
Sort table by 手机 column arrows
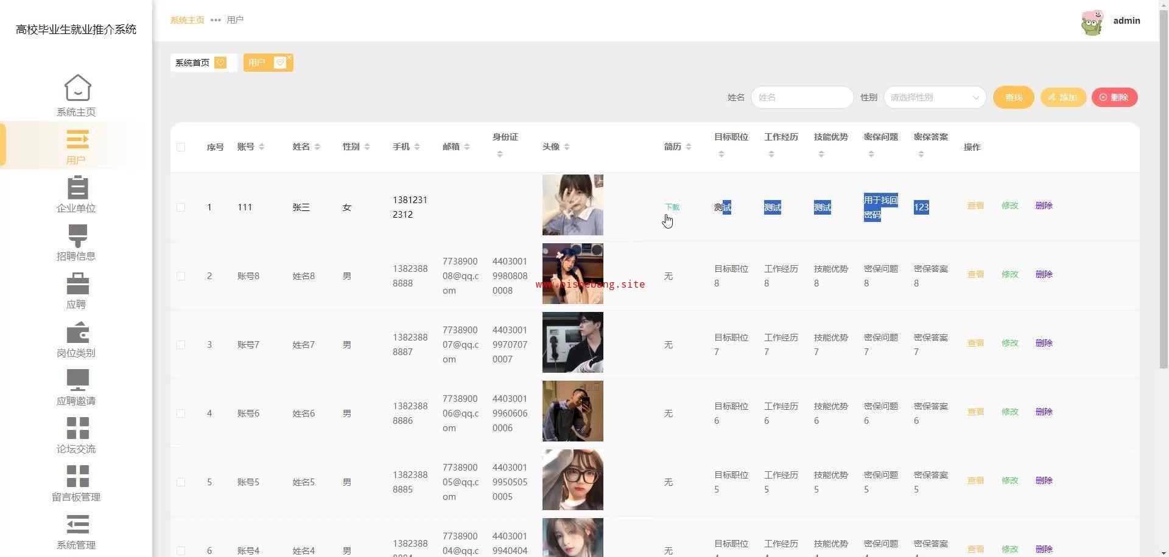point(417,147)
